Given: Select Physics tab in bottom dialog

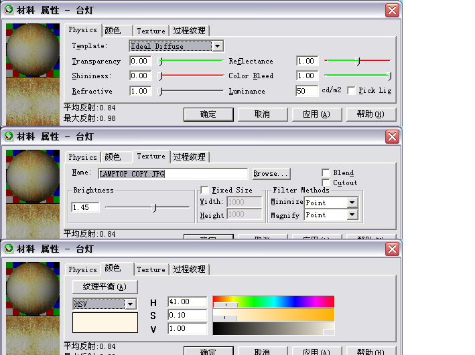Looking at the screenshot, I should (x=82, y=269).
